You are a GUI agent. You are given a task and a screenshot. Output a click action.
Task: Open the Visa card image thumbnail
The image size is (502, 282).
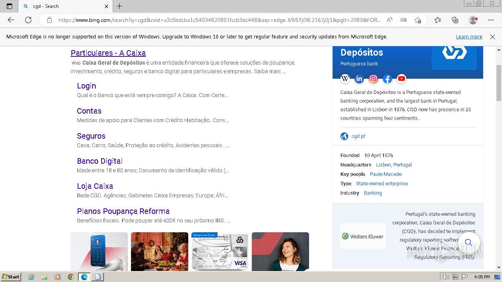click(220, 251)
